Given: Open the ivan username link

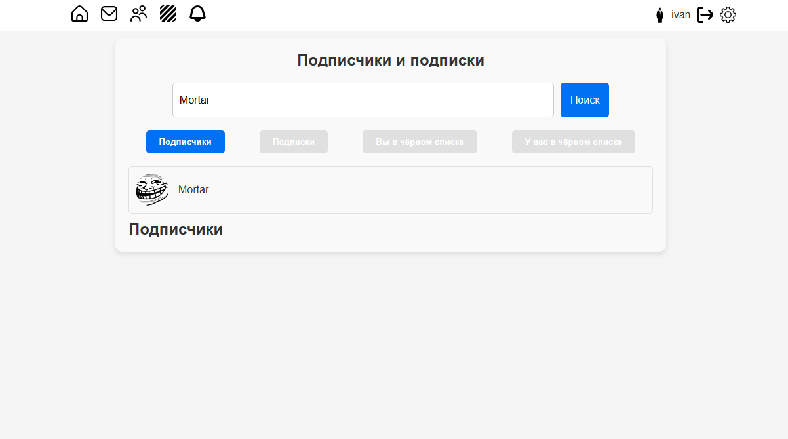Looking at the screenshot, I should tap(680, 14).
